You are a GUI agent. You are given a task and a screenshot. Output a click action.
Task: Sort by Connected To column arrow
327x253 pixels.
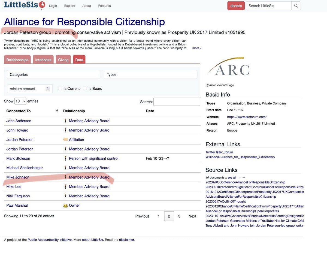click(x=57, y=111)
